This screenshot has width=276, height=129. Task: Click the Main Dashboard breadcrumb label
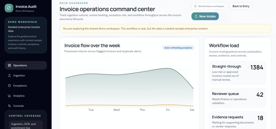tap(74, 3)
